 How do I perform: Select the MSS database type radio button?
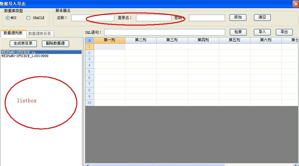(x=8, y=18)
